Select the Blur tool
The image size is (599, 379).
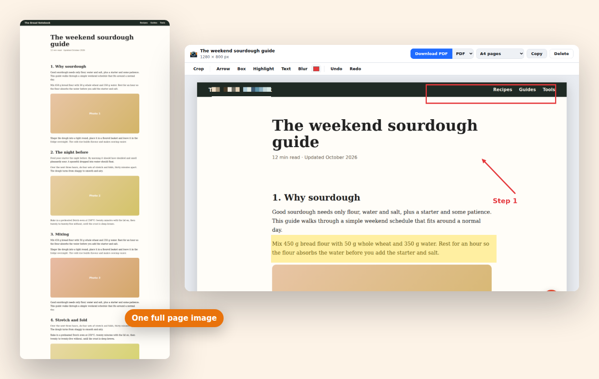[x=303, y=69]
